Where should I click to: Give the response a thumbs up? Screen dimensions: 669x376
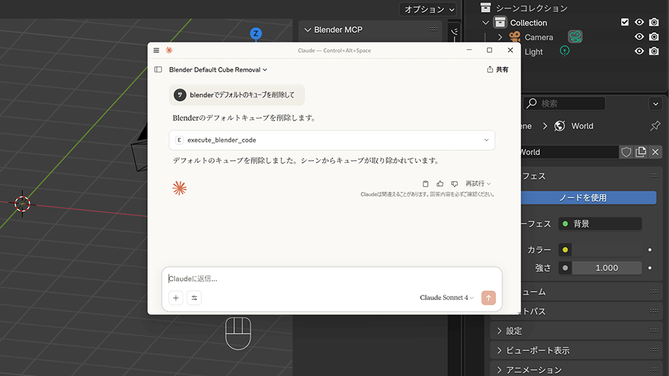440,184
